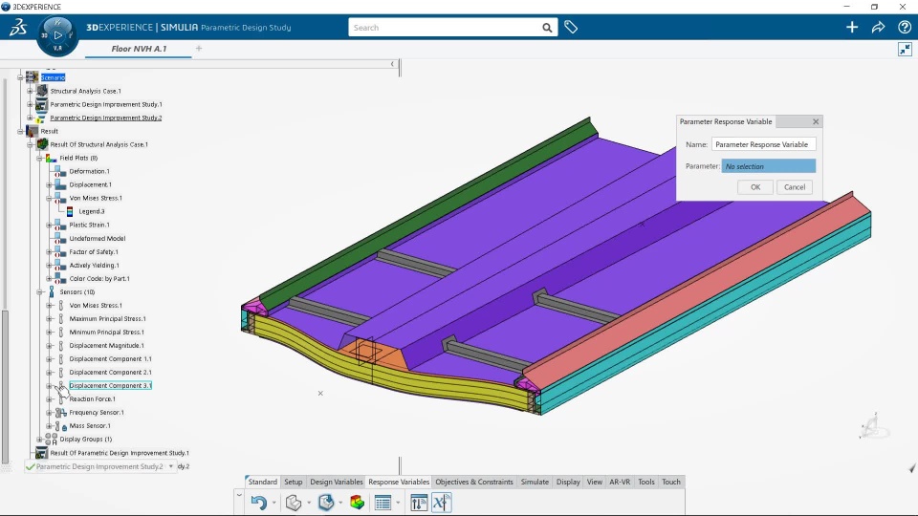
Task: Click the Structural Analysis Case.1 icon
Action: [x=41, y=91]
